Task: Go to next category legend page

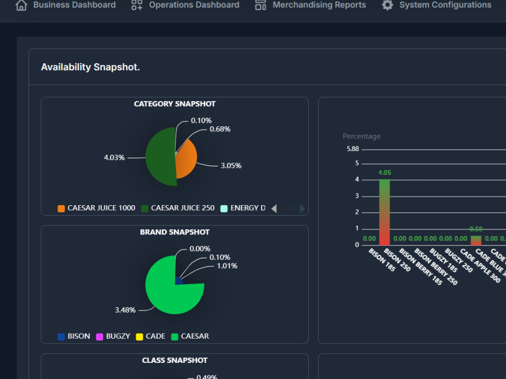Action: point(303,209)
